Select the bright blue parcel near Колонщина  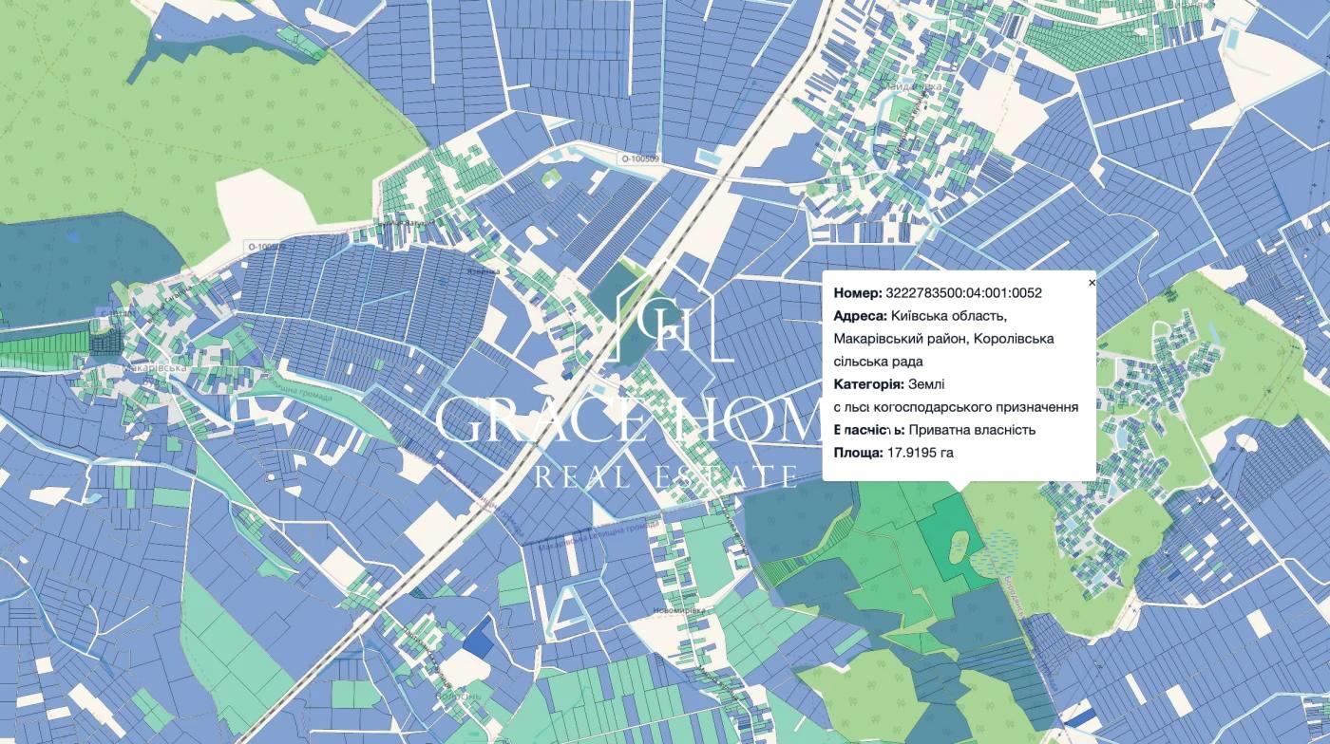tap(479, 637)
